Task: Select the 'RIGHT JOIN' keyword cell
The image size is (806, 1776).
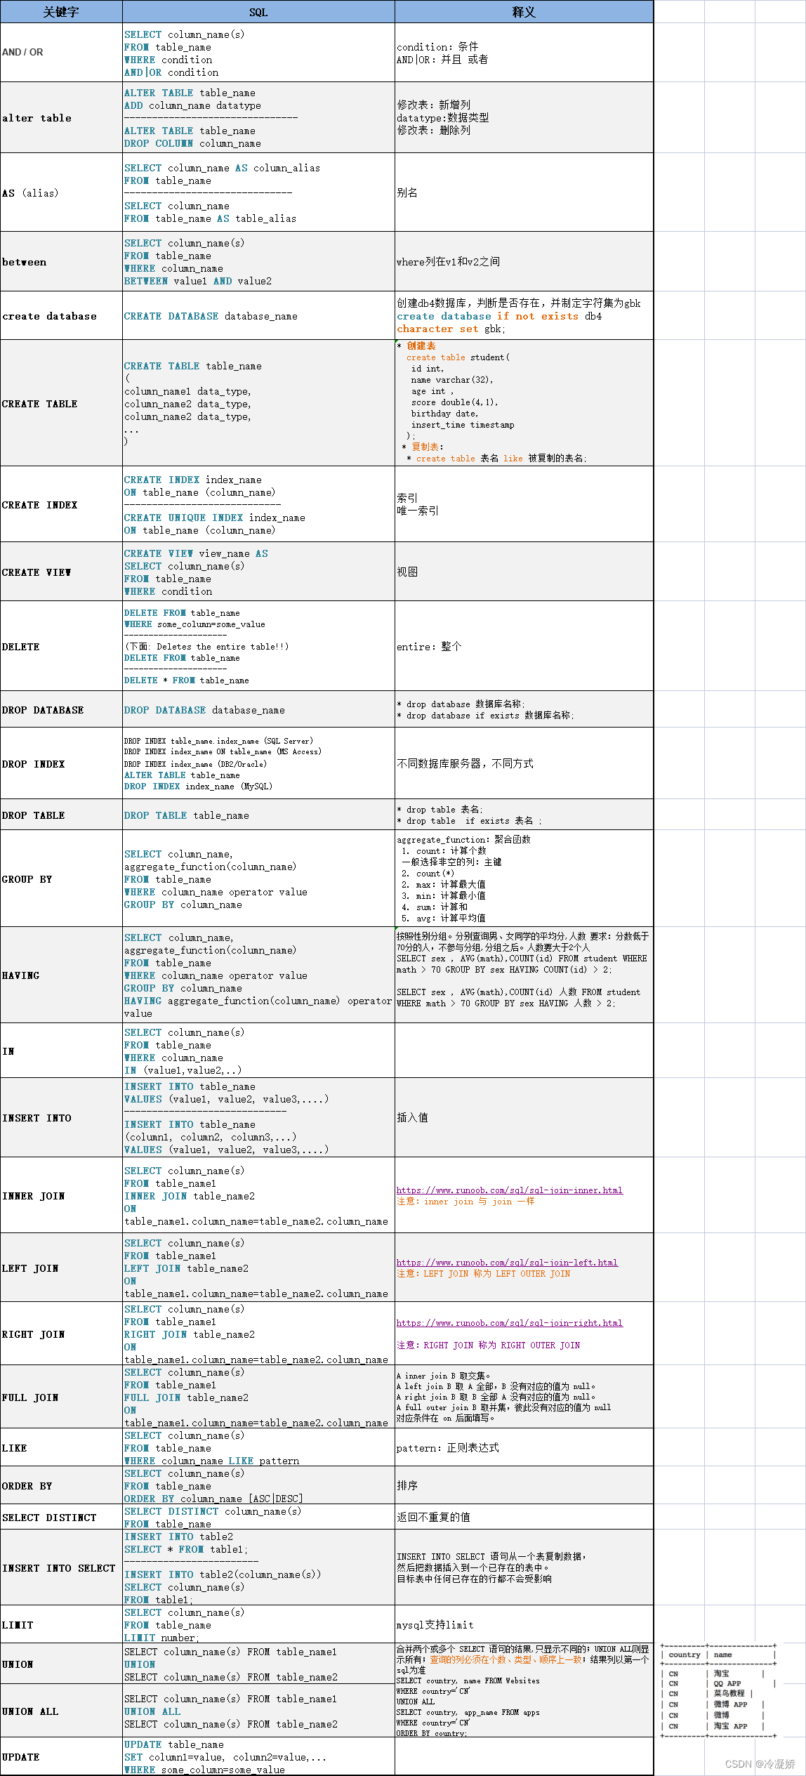Action: click(x=61, y=1334)
